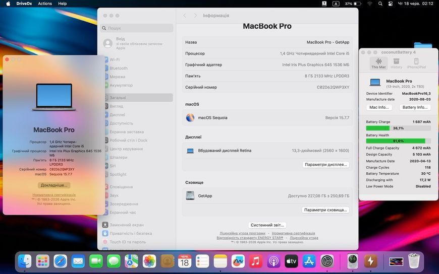Screen dimensions: 439x274
Task: Open Podcasts from the Dock
Action: pyautogui.click(x=273, y=261)
